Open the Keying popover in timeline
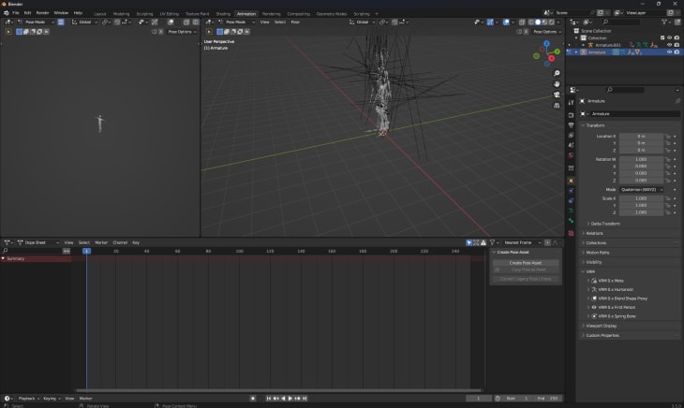 (x=50, y=398)
